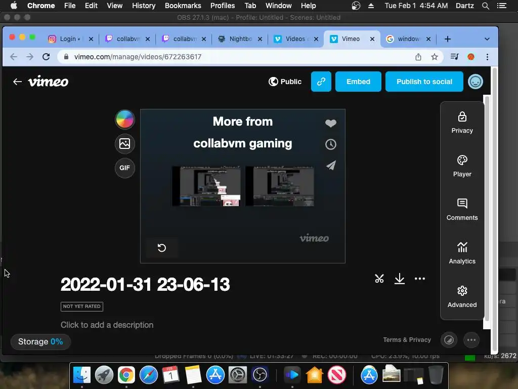Expand the Chrome tab search chevron
The height and width of the screenshot is (389, 518).
(x=487, y=39)
